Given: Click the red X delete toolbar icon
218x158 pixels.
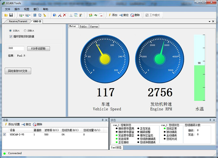Looking at the screenshot, I should pos(65,15).
